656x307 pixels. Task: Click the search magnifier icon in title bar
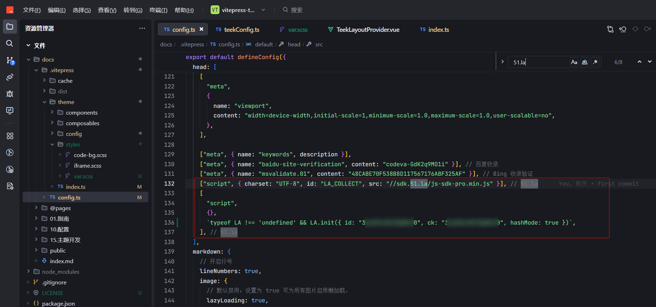coord(285,10)
